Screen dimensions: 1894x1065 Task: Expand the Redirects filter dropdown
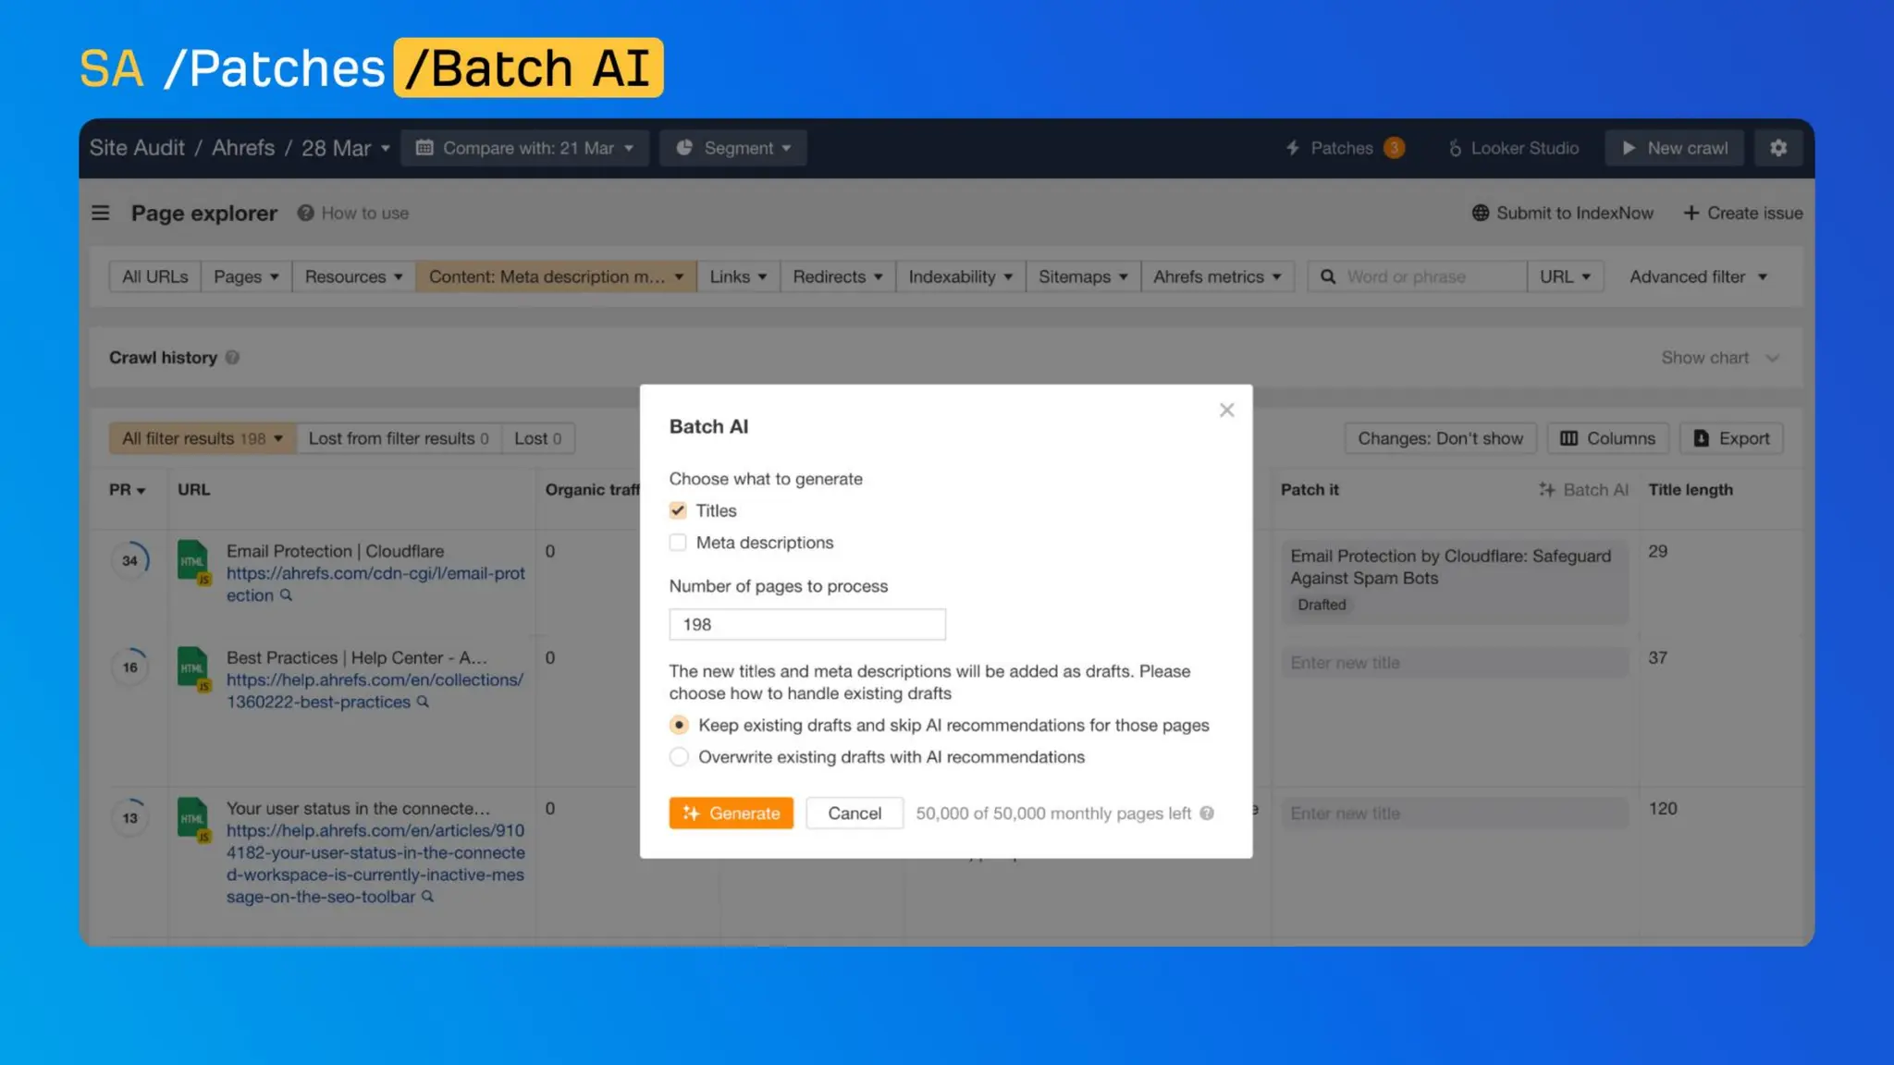[837, 276]
